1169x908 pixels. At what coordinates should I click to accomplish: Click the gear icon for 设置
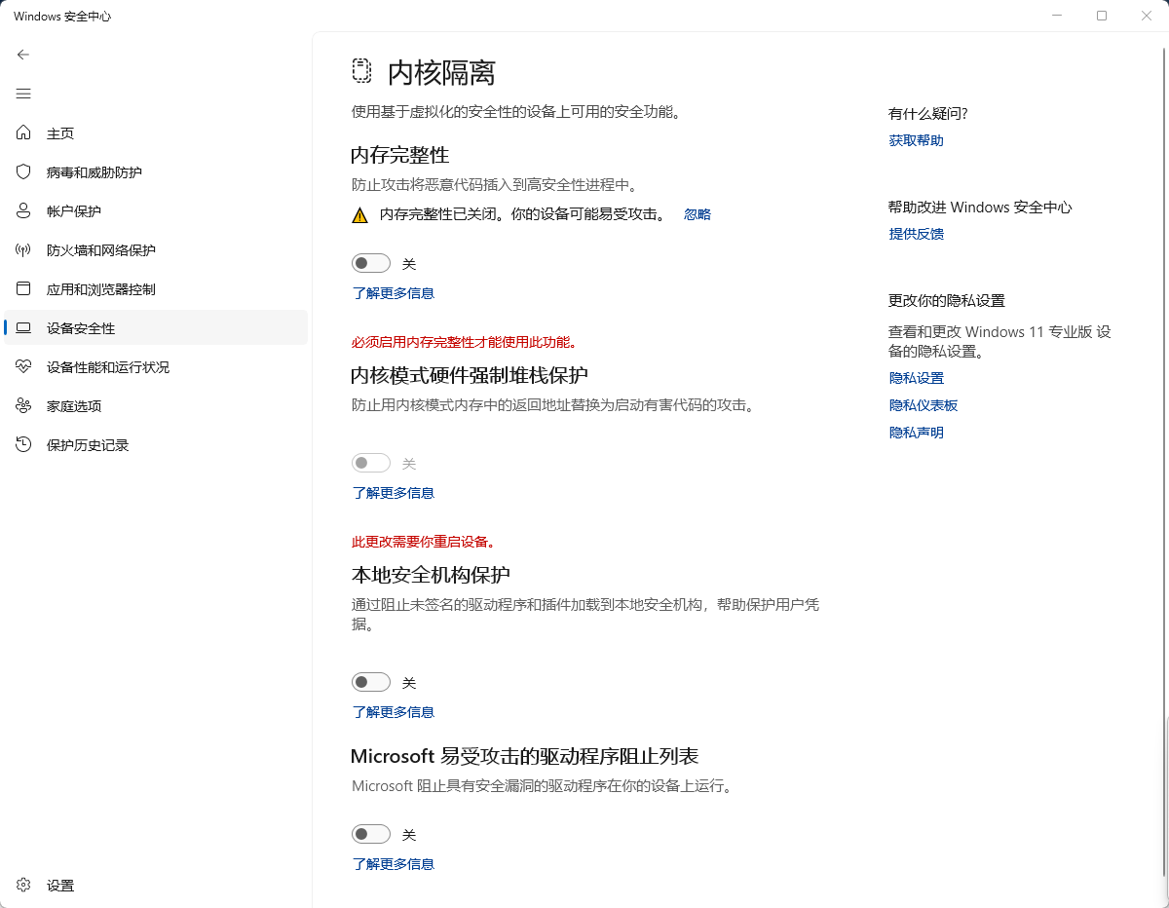(24, 886)
